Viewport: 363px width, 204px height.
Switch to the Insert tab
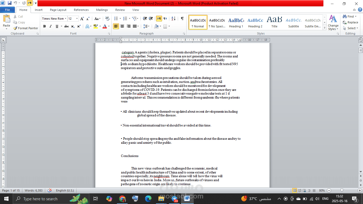pos(39,10)
